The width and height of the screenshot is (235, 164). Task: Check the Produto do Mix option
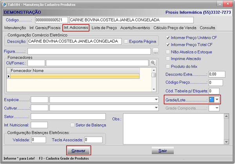point(168,66)
